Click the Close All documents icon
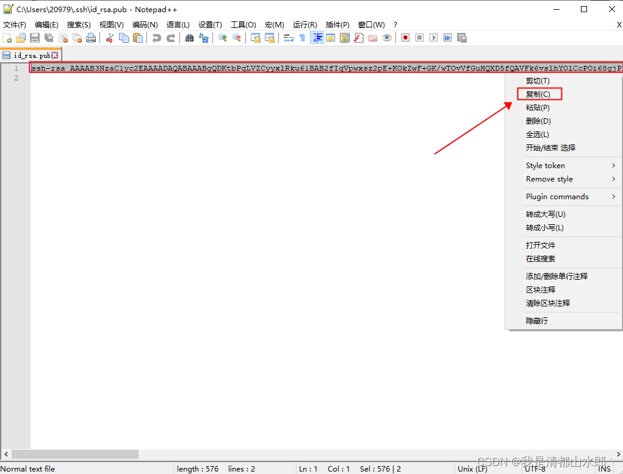The image size is (623, 474). coord(77,38)
